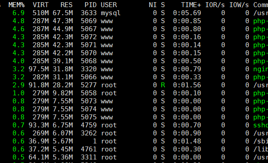The height and width of the screenshot is (163, 268).
Task: Click PID 5075 process entry
Action: point(89,117)
